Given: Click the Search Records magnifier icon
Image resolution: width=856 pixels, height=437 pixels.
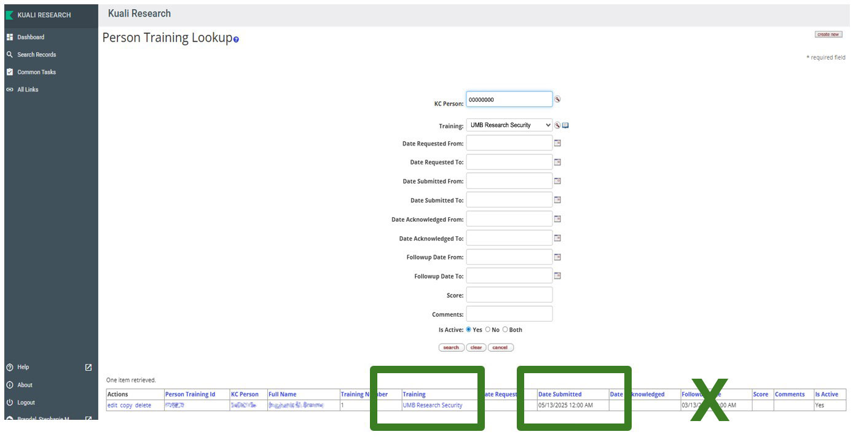Looking at the screenshot, I should click(x=9, y=55).
